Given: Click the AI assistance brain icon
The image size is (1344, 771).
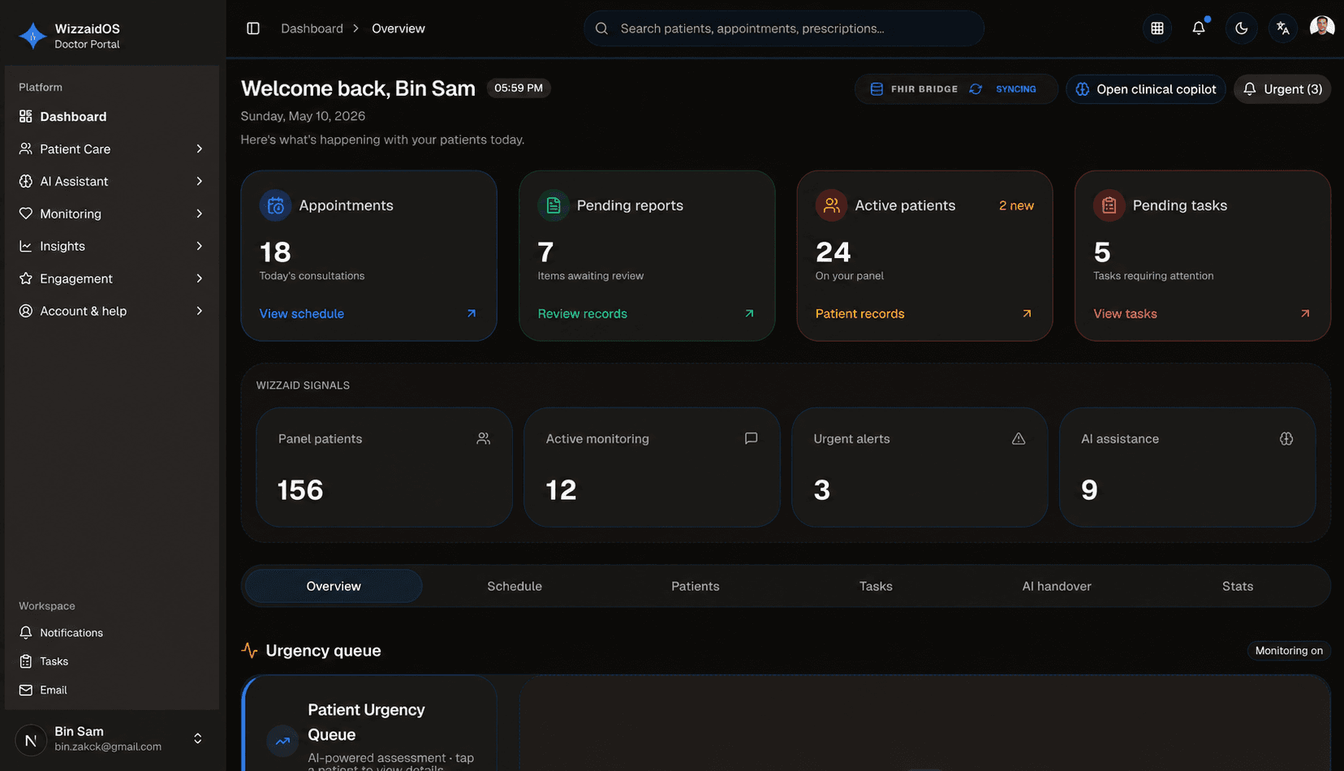Looking at the screenshot, I should point(1286,438).
